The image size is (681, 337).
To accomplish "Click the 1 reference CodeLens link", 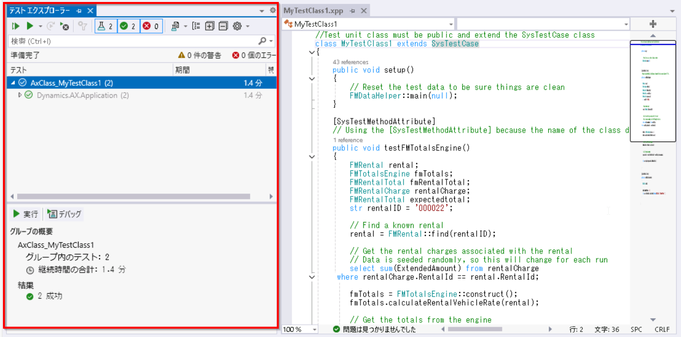I will point(348,140).
